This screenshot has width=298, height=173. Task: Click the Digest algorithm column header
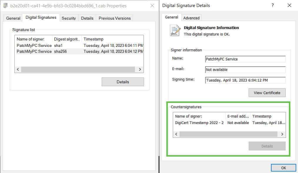[67, 39]
